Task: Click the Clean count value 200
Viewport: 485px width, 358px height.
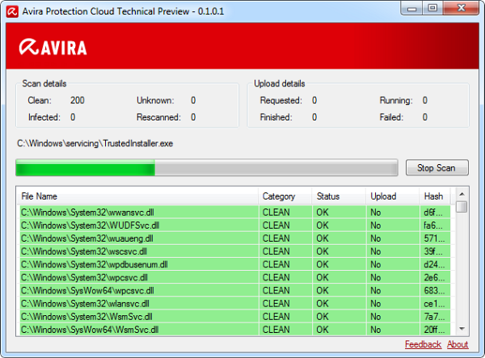Action: coord(78,100)
